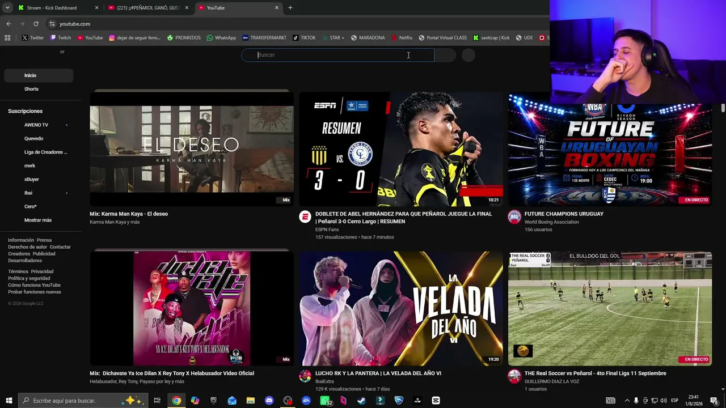The height and width of the screenshot is (408, 726).
Task: Switch to Google Chrome on the taskbar
Action: click(176, 401)
